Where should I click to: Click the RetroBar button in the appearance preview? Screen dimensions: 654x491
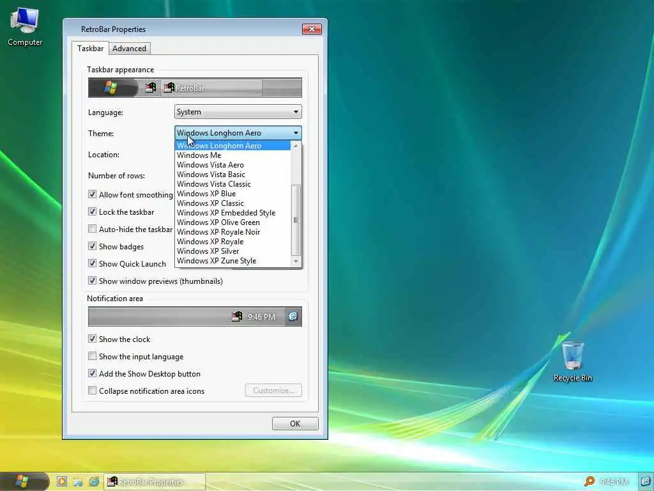point(211,88)
